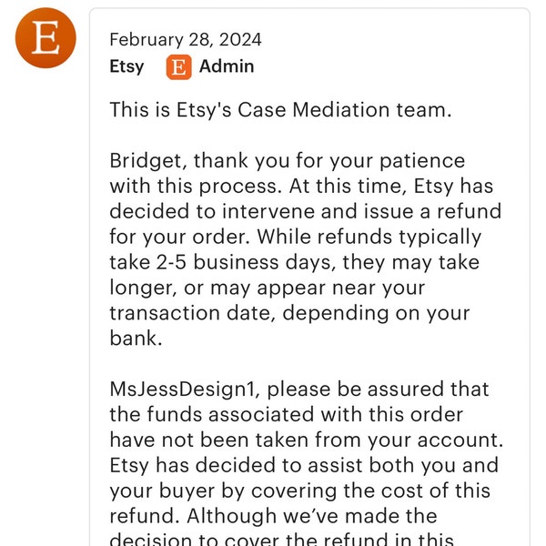Click the large round Etsy avatar
546x546 pixels.
coord(45,38)
